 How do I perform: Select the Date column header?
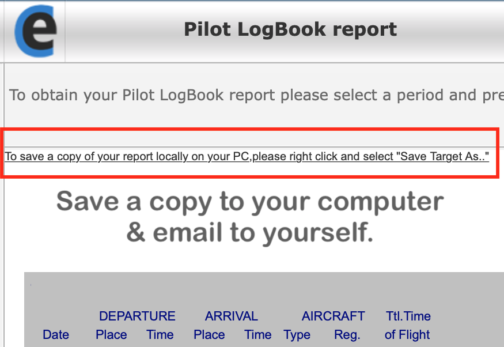[56, 334]
